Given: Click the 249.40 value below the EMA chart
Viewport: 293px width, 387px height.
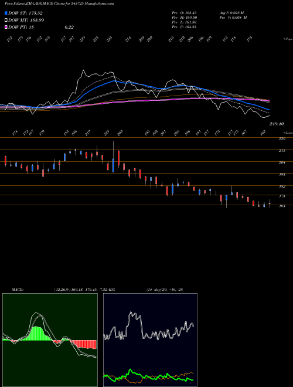Looking at the screenshot, I should pyautogui.click(x=276, y=124).
